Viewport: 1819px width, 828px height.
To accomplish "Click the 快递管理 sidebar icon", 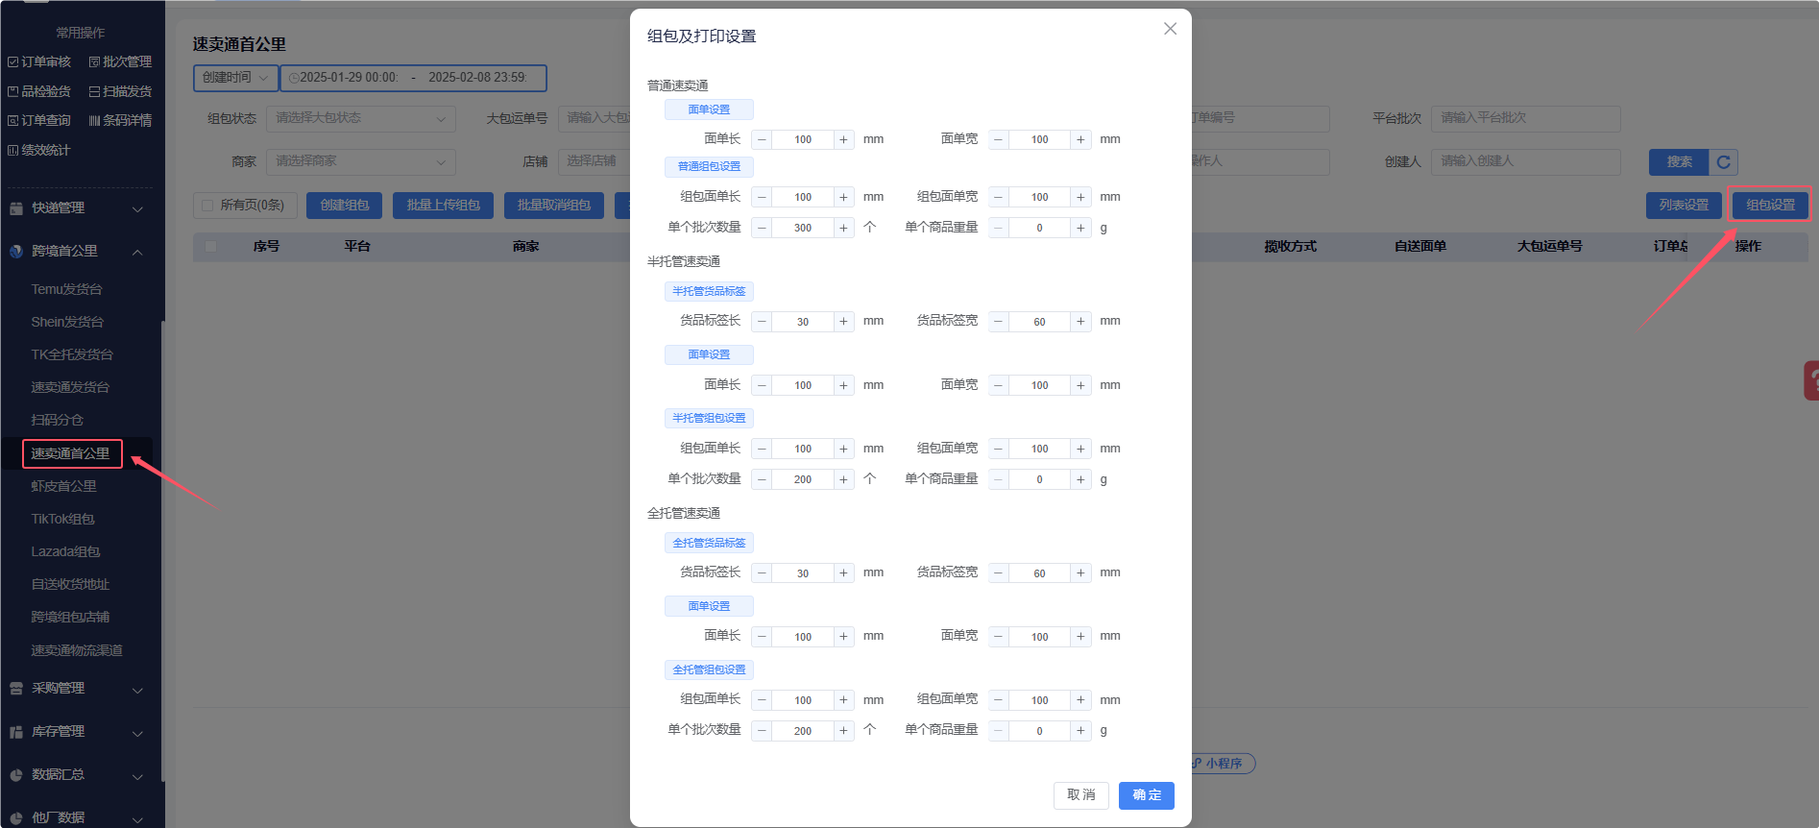I will [16, 208].
